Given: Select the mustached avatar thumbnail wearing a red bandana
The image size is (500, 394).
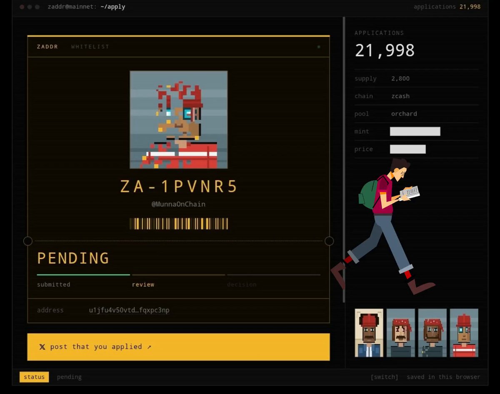Looking at the screenshot, I should pyautogui.click(x=400, y=333).
